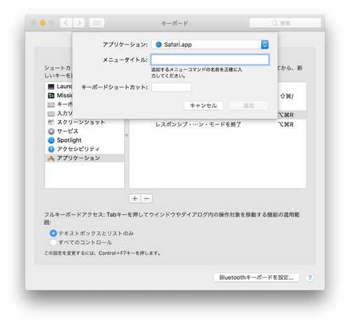Screen dimensions: 350x326
Task: Focus the メニュータイトル text field
Action: 210,59
